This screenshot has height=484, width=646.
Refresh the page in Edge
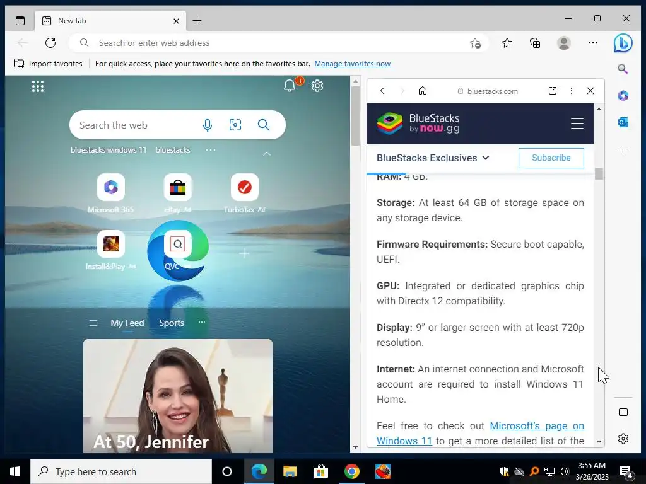click(x=50, y=43)
